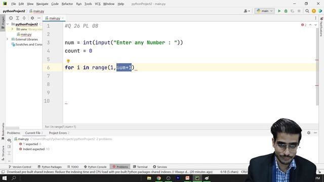Expand the venv folder

click(x=12, y=29)
